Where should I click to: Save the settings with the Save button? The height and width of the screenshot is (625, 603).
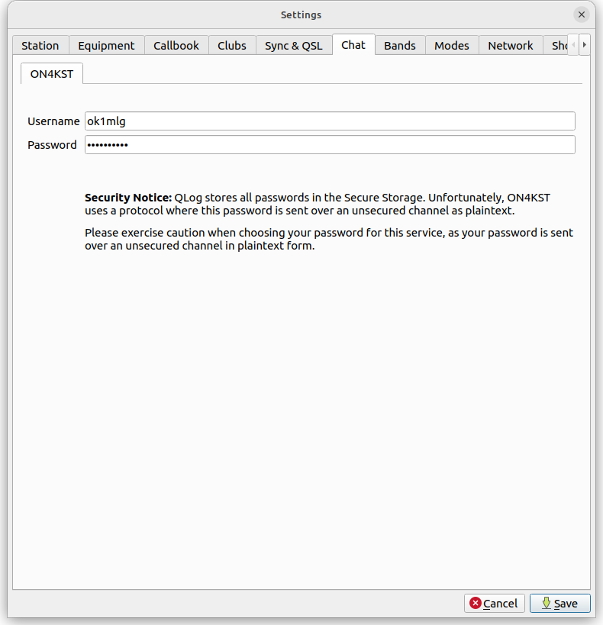[x=559, y=603]
